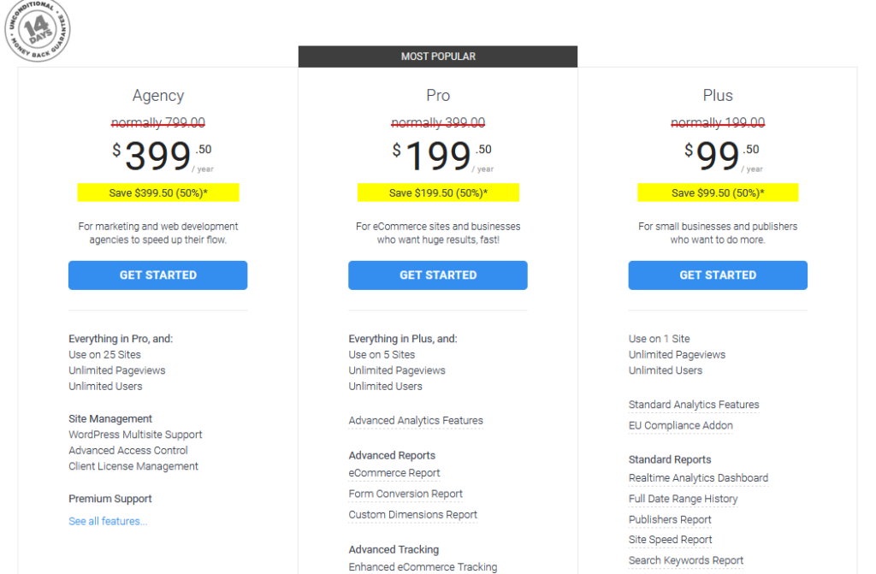Viewport: 876px width, 574px height.
Task: Click Custom Dimensions Report feature
Action: (413, 514)
